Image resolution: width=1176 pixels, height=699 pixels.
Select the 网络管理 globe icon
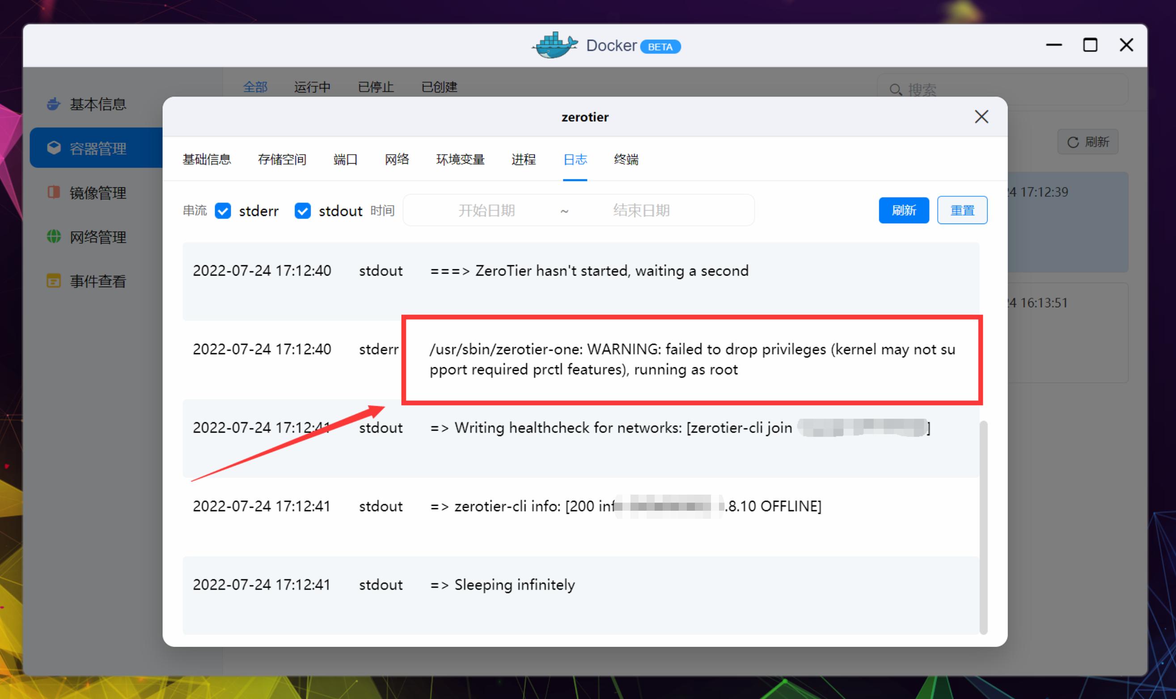point(53,237)
